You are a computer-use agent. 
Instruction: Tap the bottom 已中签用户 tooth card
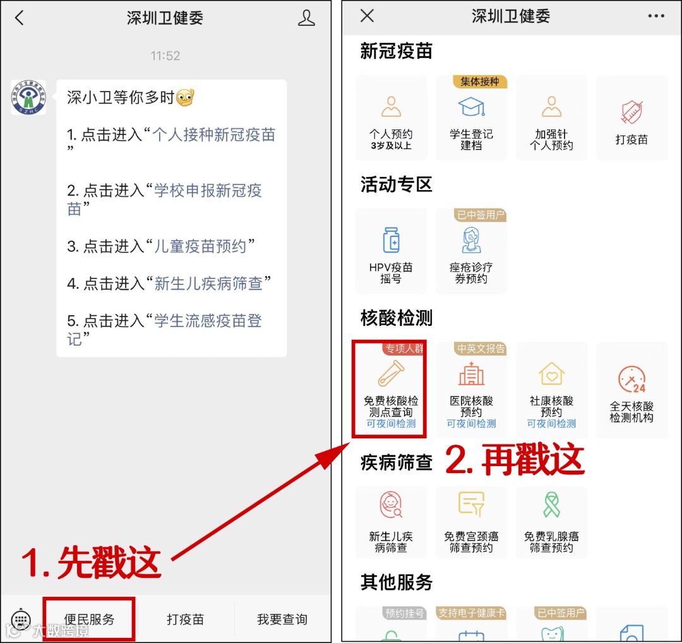click(551, 624)
